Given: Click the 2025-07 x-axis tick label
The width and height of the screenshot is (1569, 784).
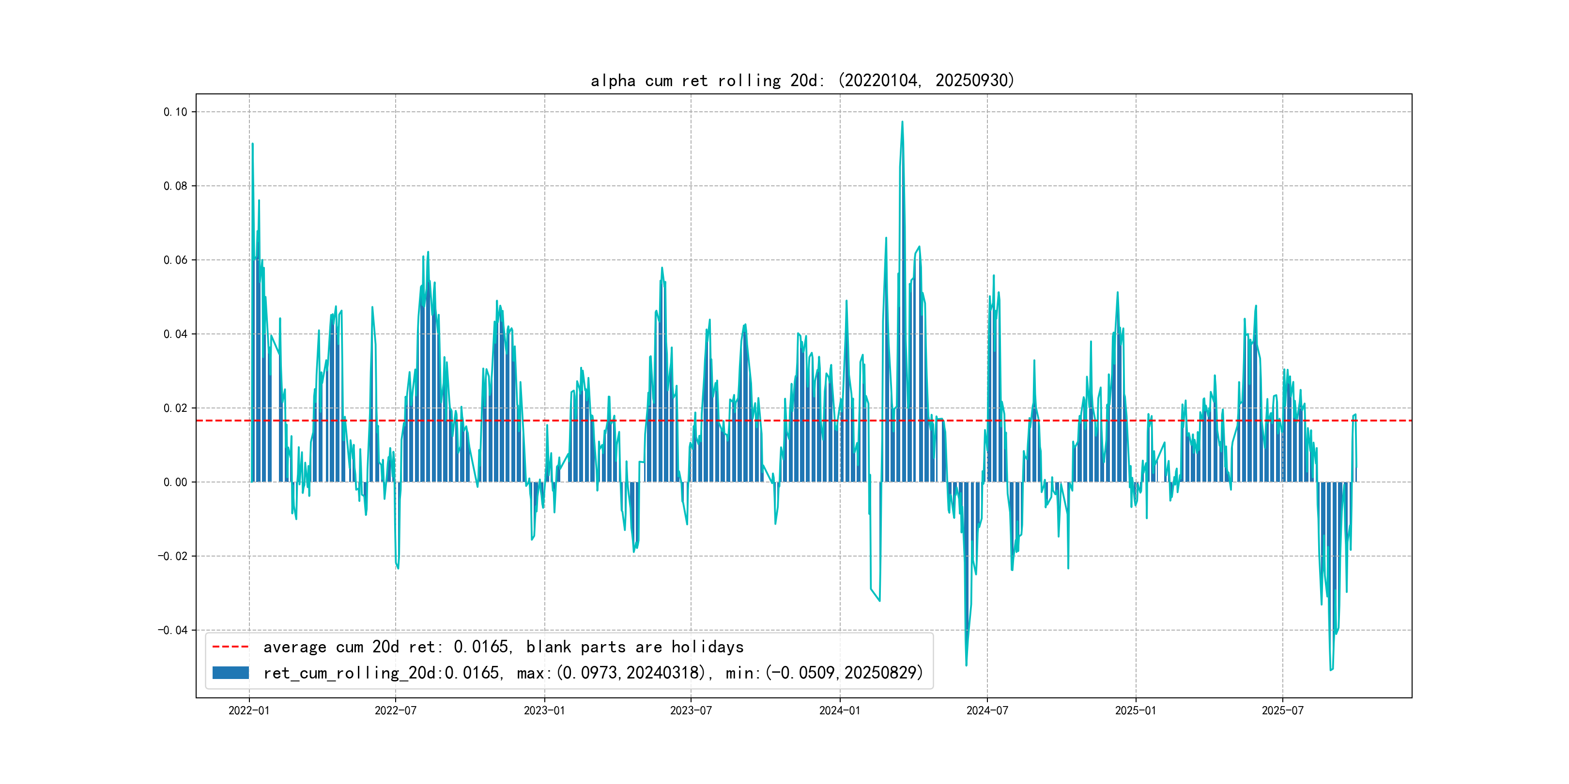Looking at the screenshot, I should [1282, 710].
